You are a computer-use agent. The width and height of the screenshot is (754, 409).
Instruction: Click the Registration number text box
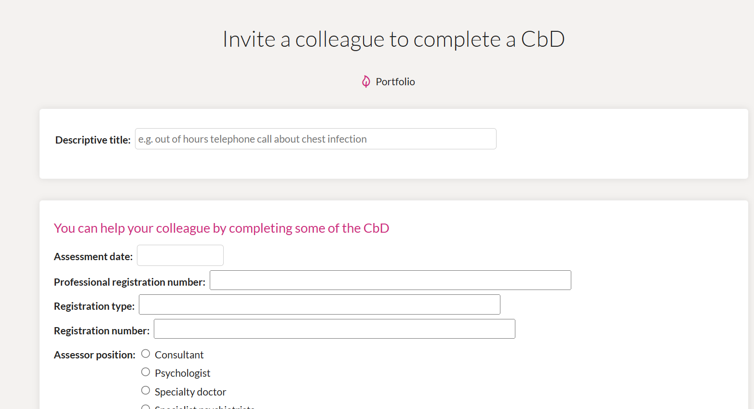tap(334, 329)
